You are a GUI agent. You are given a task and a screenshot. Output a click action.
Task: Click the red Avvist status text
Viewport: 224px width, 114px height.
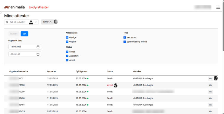(x=110, y=85)
